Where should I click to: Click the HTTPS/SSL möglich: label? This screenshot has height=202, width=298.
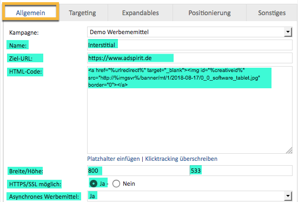coord(35,184)
